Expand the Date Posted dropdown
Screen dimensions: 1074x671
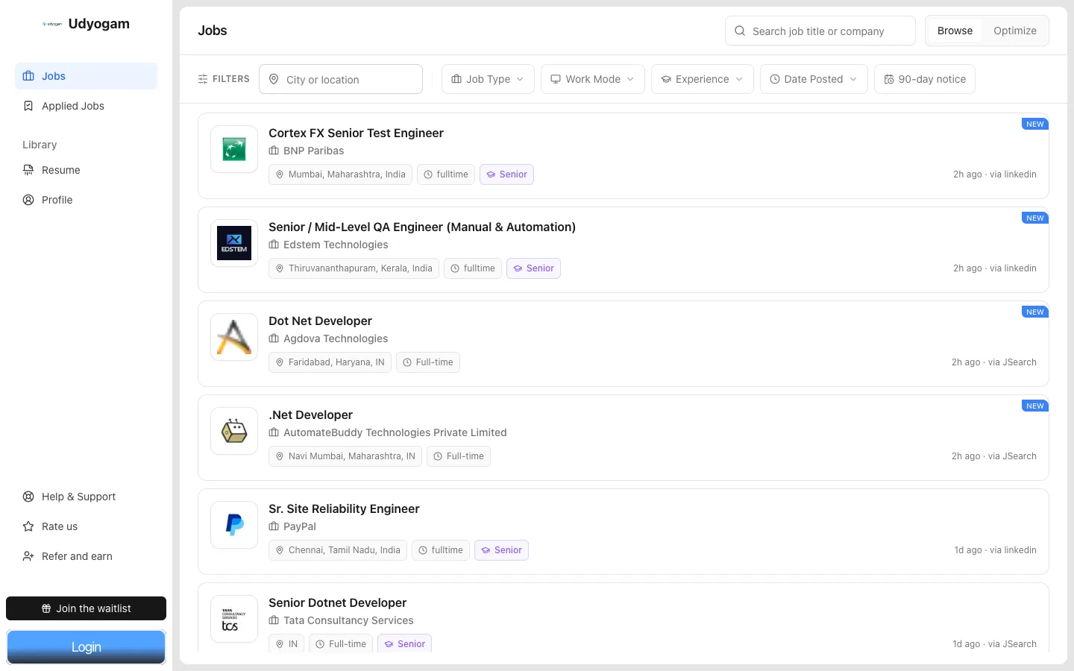[814, 79]
